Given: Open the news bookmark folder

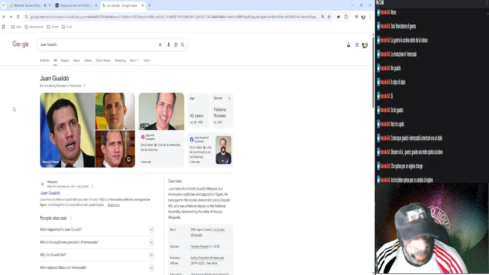Looking at the screenshot, I should tap(16, 27).
